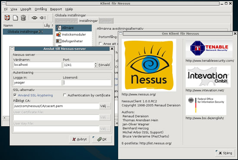
Task: Click the Intevation GmbH logo
Action: click(x=208, y=77)
